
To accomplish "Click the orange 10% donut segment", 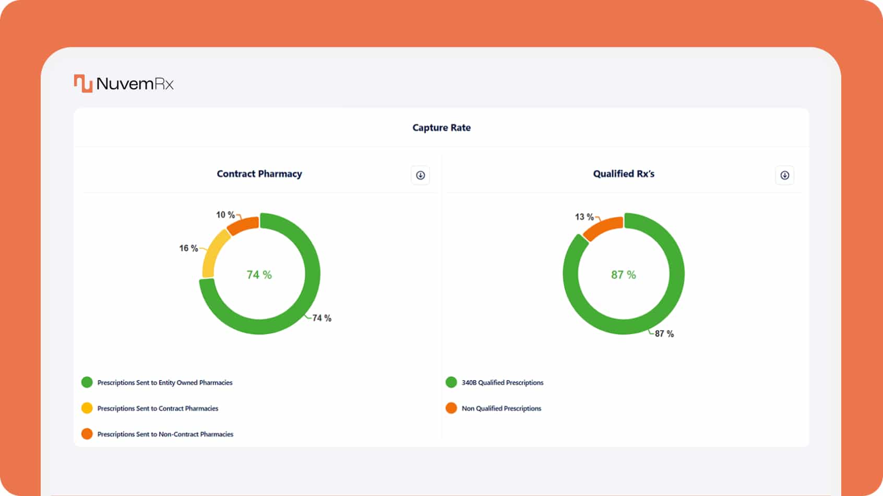I will pos(243,225).
